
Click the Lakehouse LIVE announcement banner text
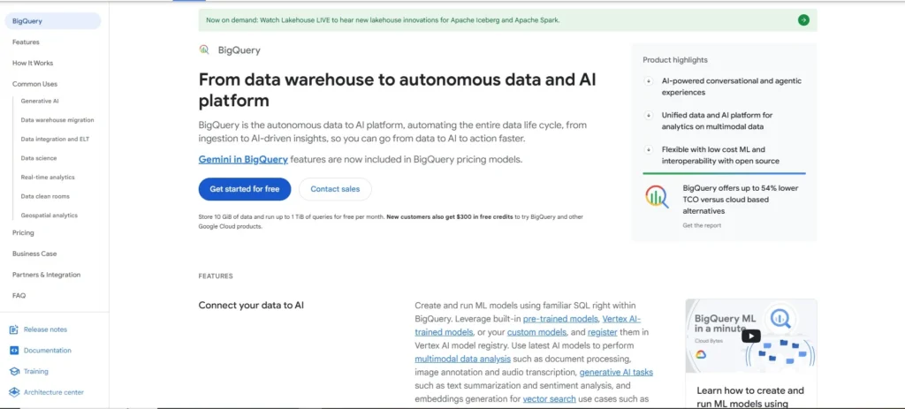pyautogui.click(x=383, y=20)
